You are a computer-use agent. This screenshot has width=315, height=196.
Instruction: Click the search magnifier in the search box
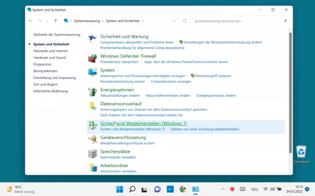pos(286,21)
